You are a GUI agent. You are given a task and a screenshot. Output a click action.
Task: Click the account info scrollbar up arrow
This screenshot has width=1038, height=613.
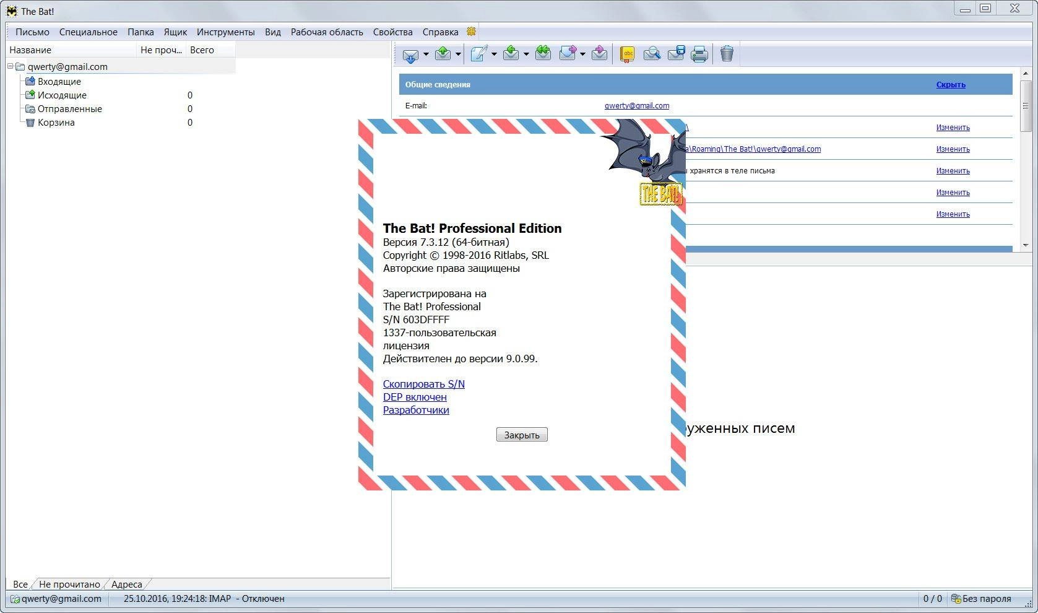pos(1026,74)
